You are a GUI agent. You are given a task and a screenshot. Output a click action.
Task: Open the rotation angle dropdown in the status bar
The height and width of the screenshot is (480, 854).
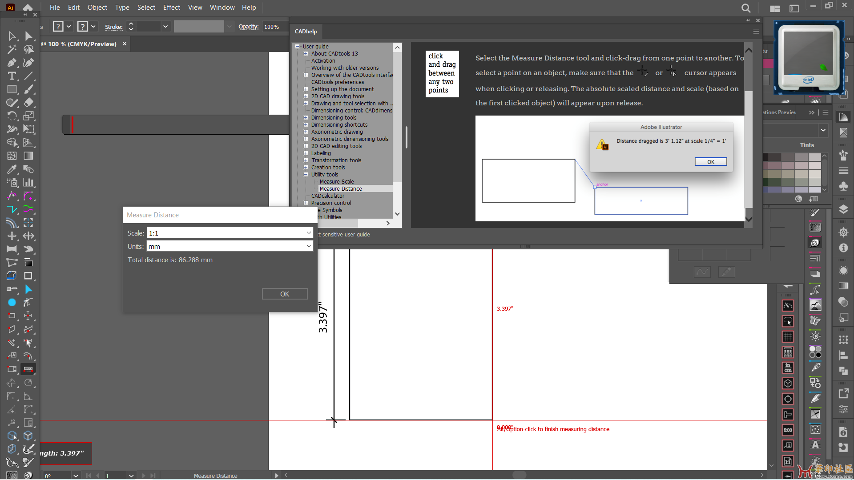pos(76,476)
